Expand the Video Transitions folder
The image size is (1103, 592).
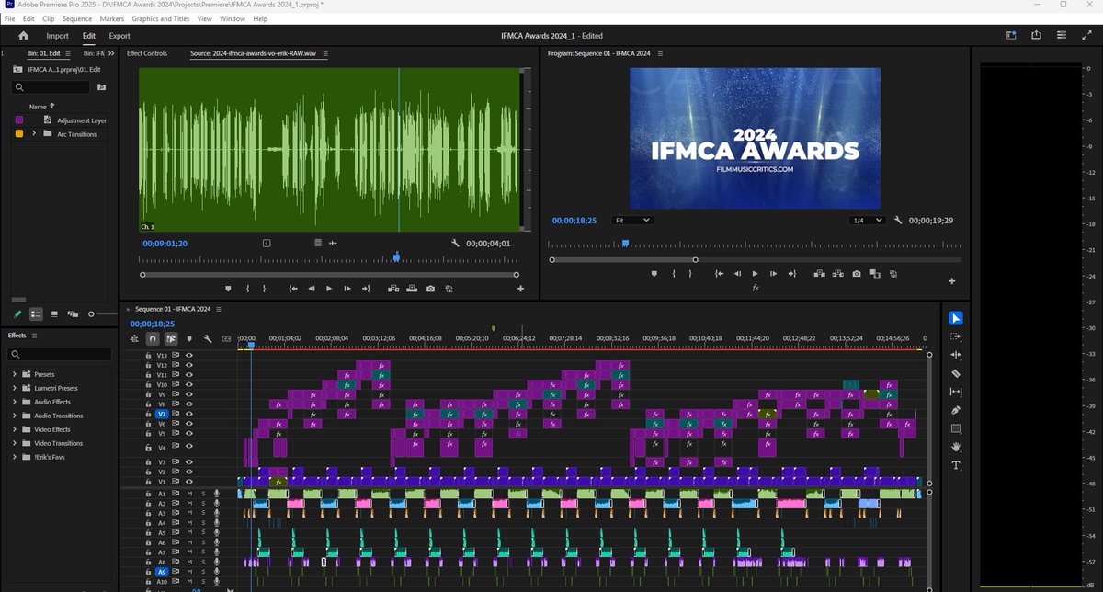15,443
